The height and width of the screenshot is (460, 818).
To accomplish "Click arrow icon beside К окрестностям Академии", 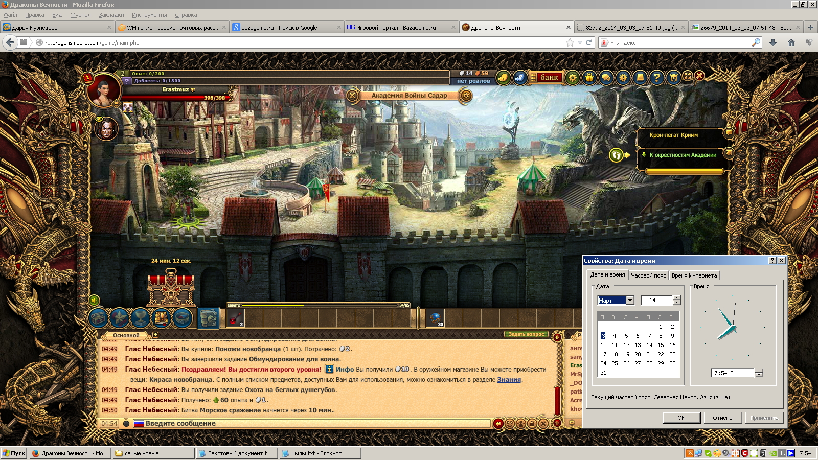I will click(729, 153).
